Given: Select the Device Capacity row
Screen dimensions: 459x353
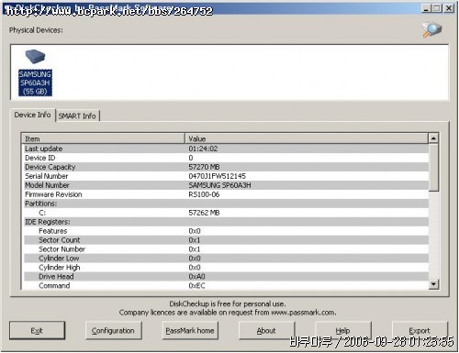Looking at the screenshot, I should pyautogui.click(x=226, y=167).
